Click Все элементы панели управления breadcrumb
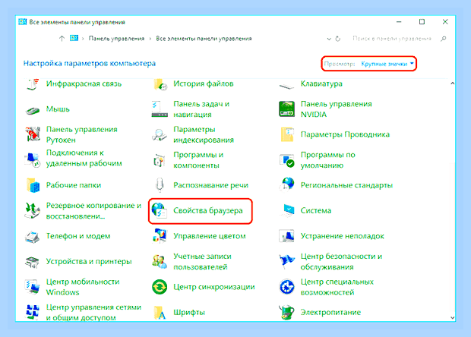 [204, 39]
